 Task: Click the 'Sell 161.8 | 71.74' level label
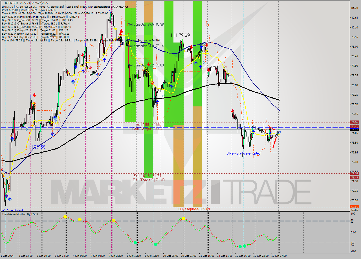click(x=148, y=176)
